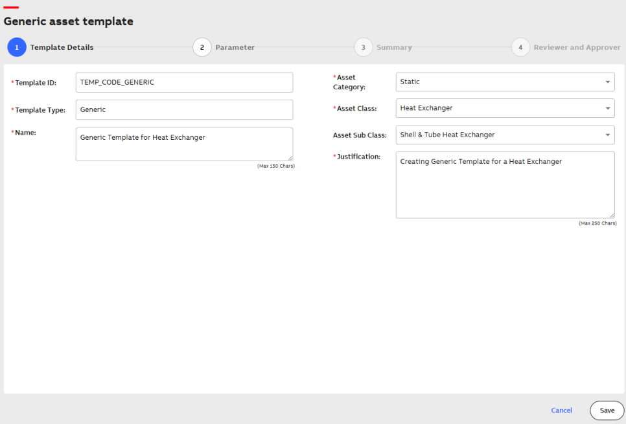Click into the Name text area
Image resolution: width=626 pixels, height=424 pixels.
pos(185,144)
